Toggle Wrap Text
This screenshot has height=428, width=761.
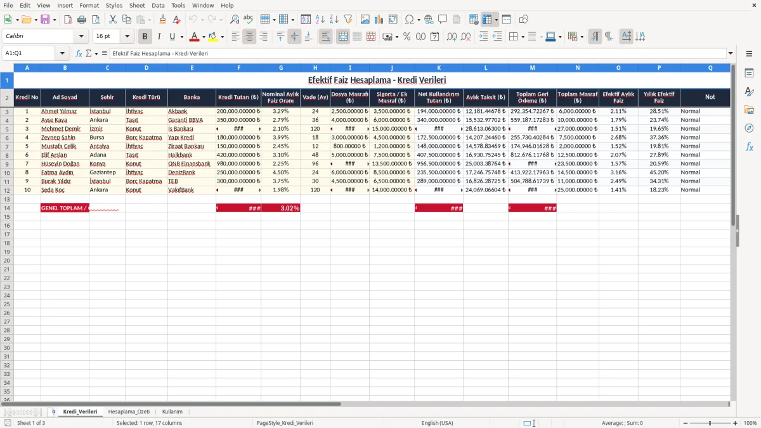(325, 37)
